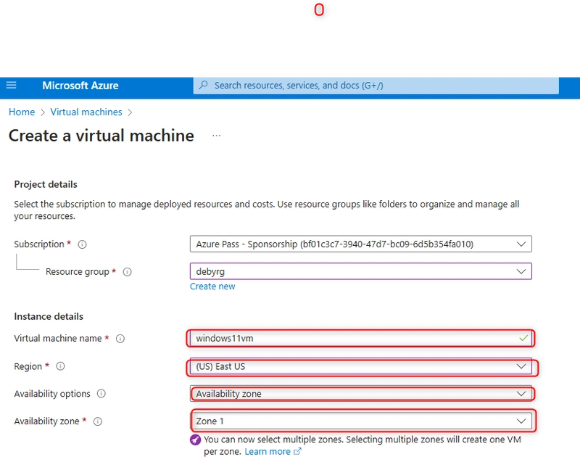The image size is (580, 470).
Task: Show info tooltip for Virtual machine name
Action: (120, 339)
